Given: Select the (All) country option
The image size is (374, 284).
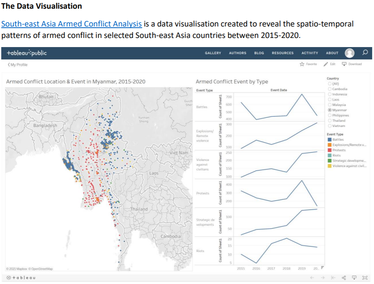Looking at the screenshot, I should coord(329,84).
